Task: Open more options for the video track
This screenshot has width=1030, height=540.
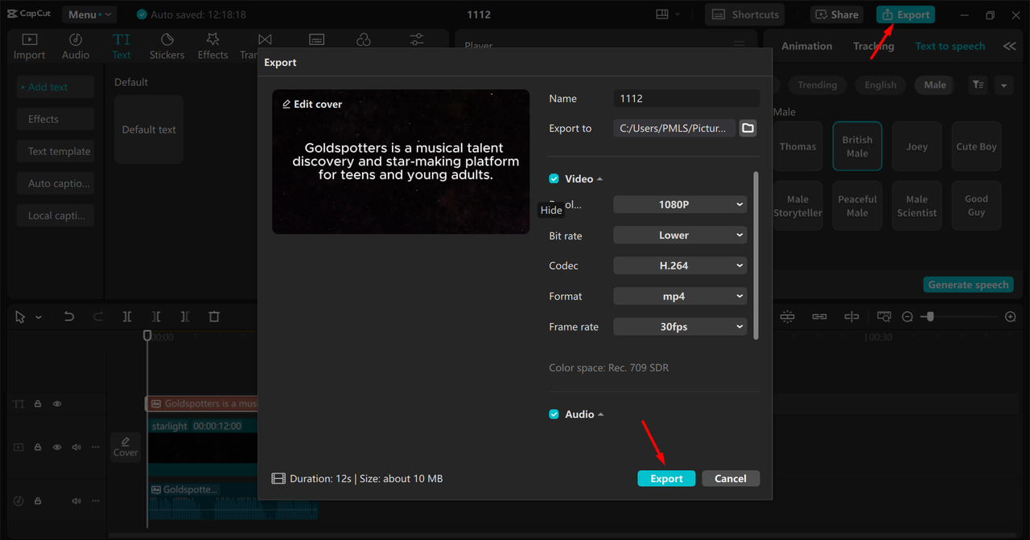Action: 96,447
